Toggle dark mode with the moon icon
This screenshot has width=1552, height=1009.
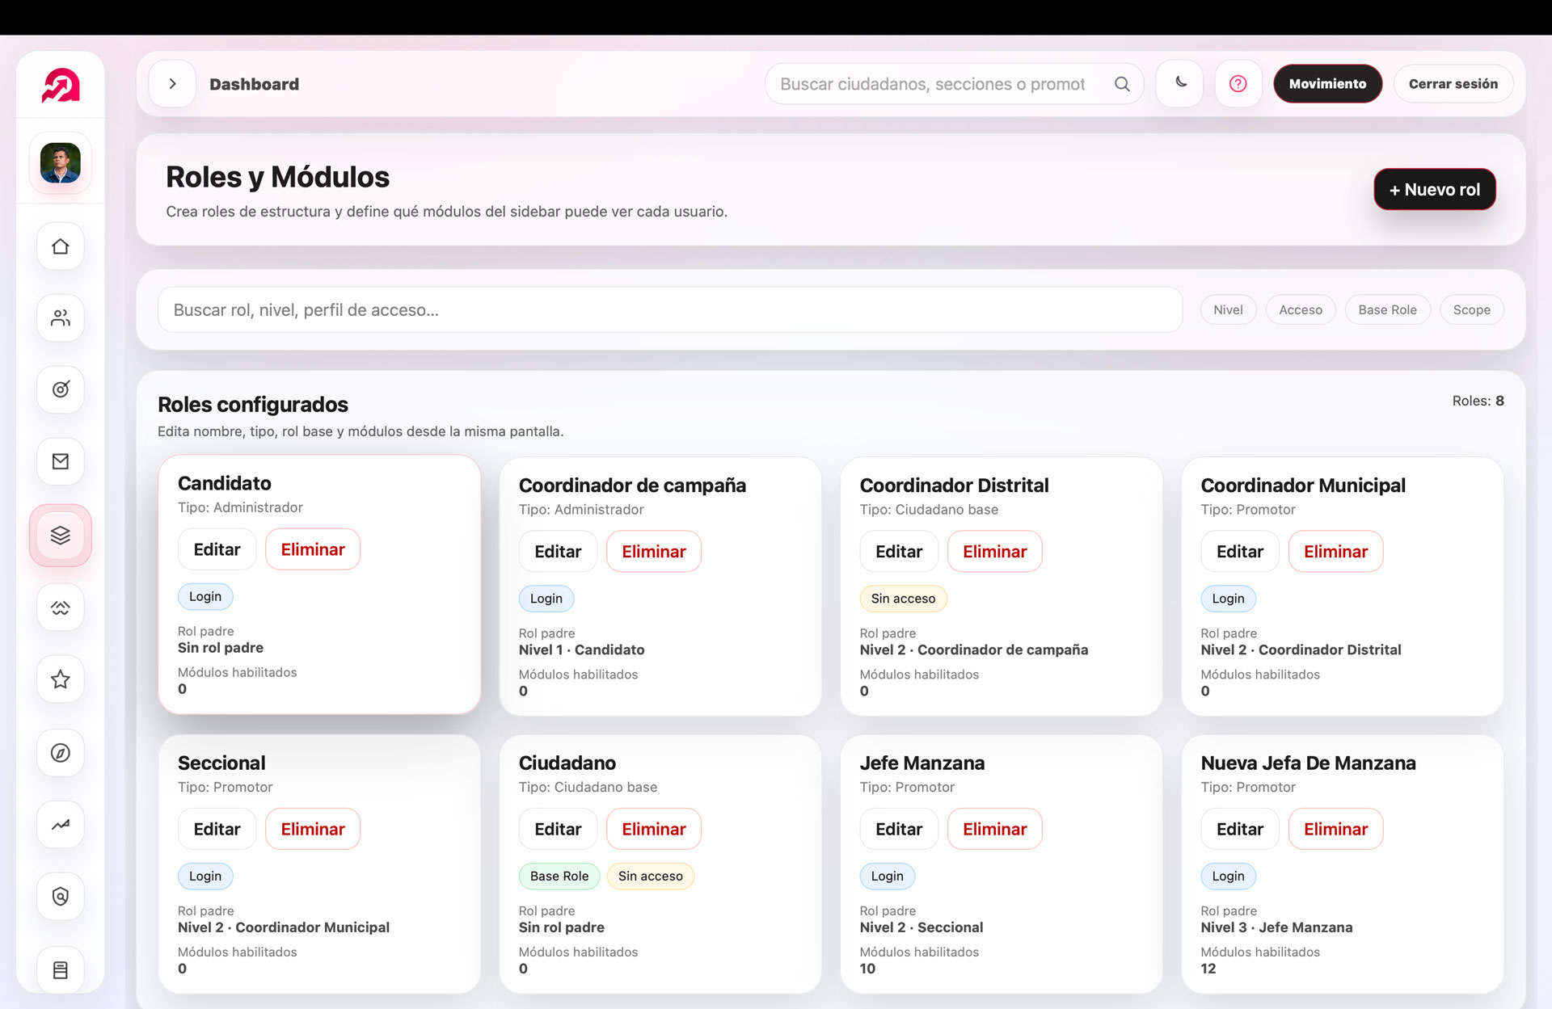[x=1180, y=84]
